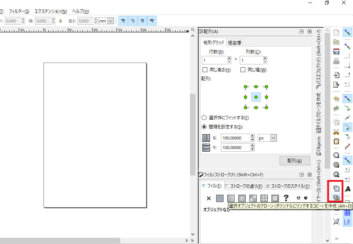Toggle snapping to path intersections
The width and height of the screenshot is (353, 244).
[347, 118]
